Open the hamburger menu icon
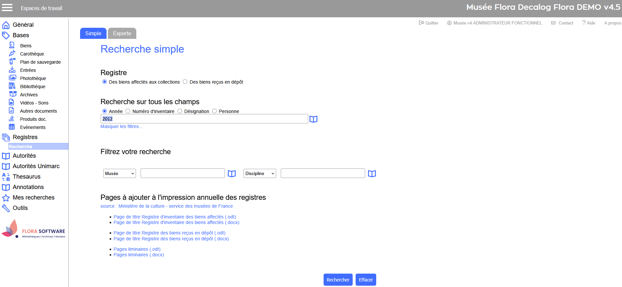Viewport: 622px width, 287px height. [x=7, y=8]
